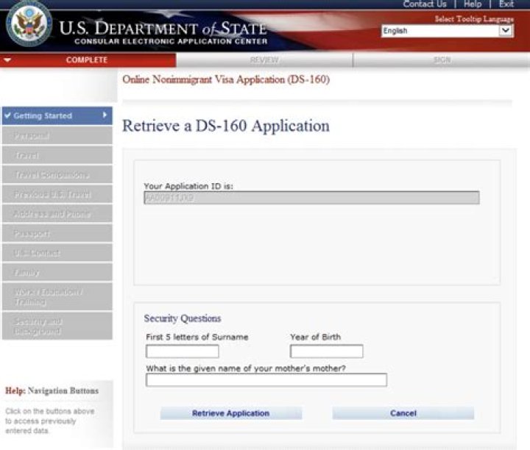The height and width of the screenshot is (450, 530).
Task: Open Security and Background sidebar section
Action: pyautogui.click(x=56, y=326)
